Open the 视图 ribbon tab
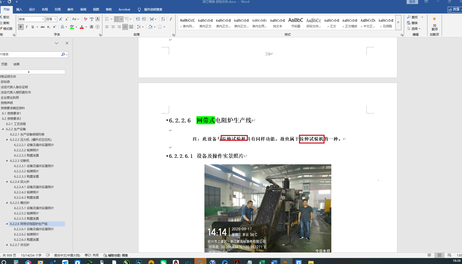The height and width of the screenshot is (264, 462). (x=96, y=10)
